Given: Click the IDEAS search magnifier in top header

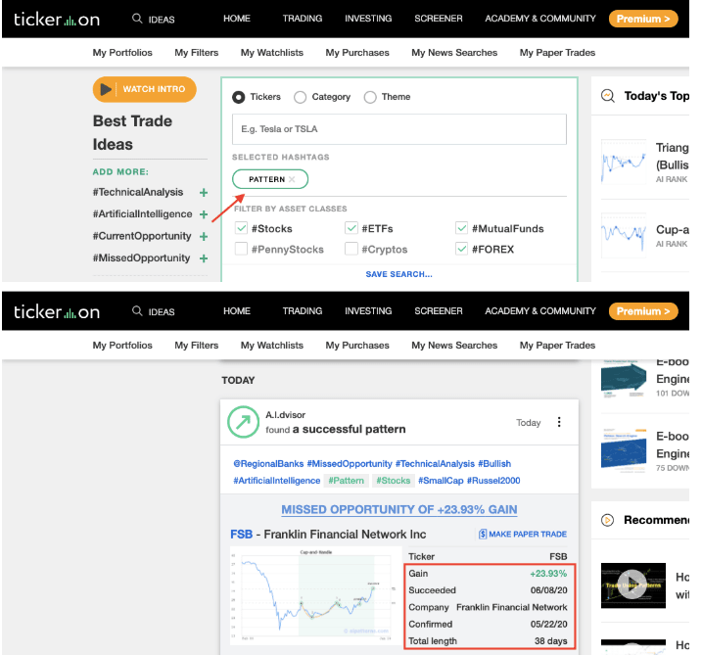Looking at the screenshot, I should [137, 19].
